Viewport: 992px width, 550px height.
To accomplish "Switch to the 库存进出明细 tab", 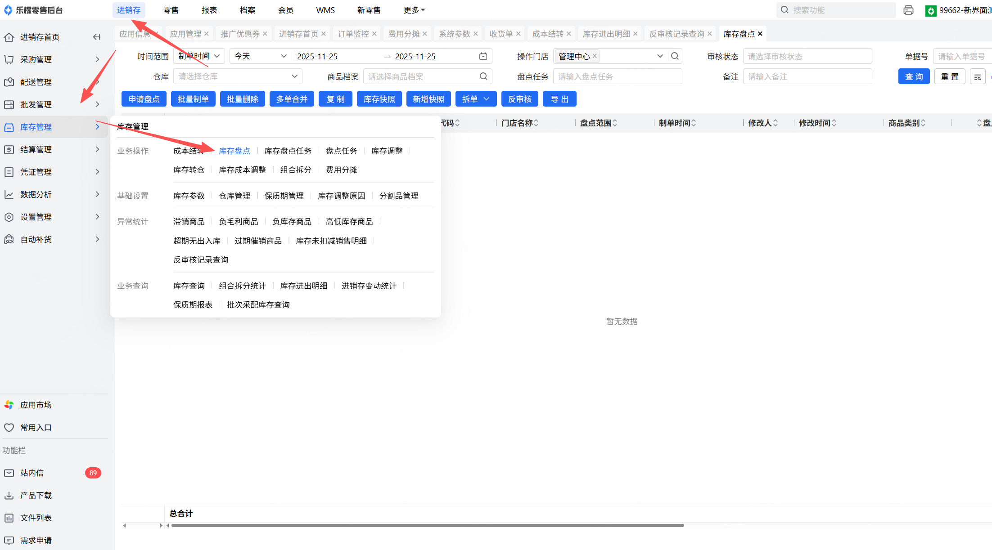I will pyautogui.click(x=606, y=34).
